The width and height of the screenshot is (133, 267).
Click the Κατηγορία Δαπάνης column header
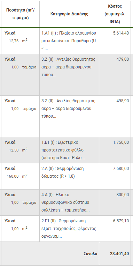pyautogui.click(x=69, y=14)
